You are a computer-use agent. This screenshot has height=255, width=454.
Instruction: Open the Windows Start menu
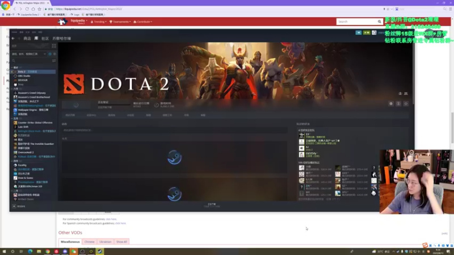tap(4, 252)
